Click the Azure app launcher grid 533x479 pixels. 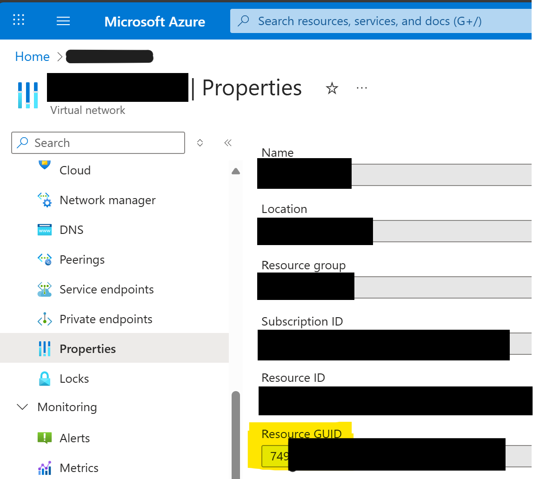tap(19, 20)
